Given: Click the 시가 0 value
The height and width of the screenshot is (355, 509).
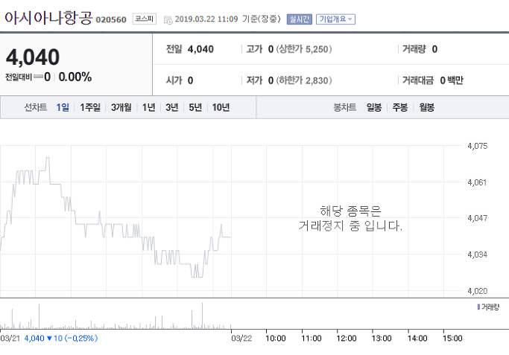Looking at the screenshot, I should pos(191,80).
